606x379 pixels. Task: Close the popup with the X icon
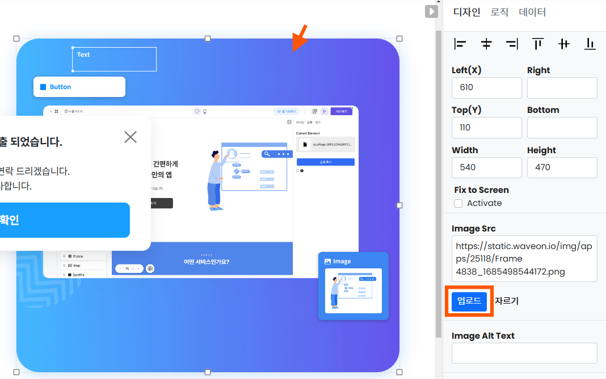[x=131, y=137]
